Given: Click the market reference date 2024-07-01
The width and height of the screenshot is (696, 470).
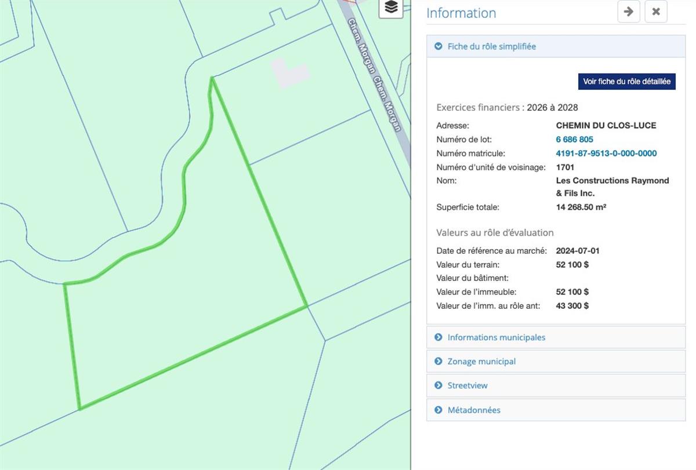Looking at the screenshot, I should 578,251.
